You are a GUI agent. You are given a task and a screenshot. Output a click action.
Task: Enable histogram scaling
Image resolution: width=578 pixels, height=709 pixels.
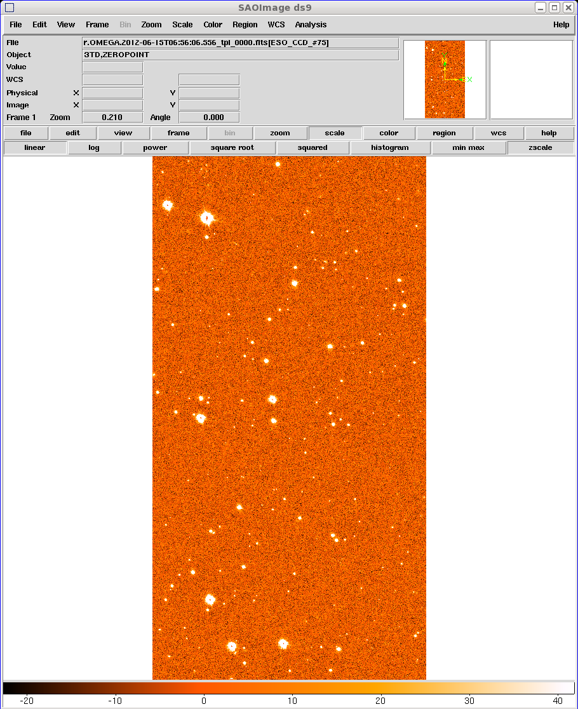point(390,147)
